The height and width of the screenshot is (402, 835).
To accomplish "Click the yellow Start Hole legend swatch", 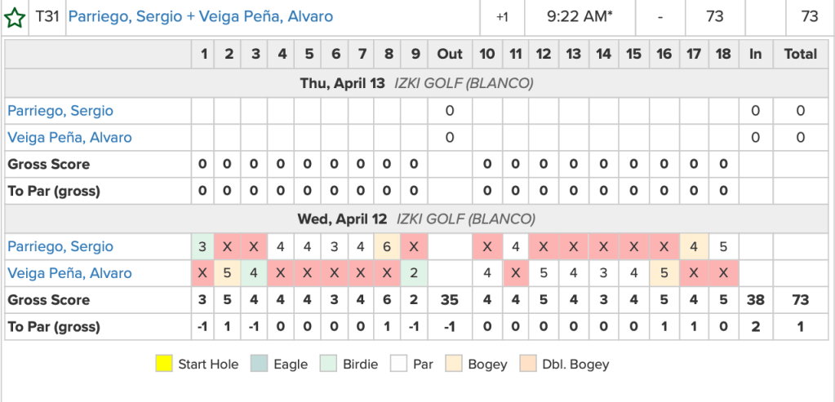I will click(x=164, y=364).
